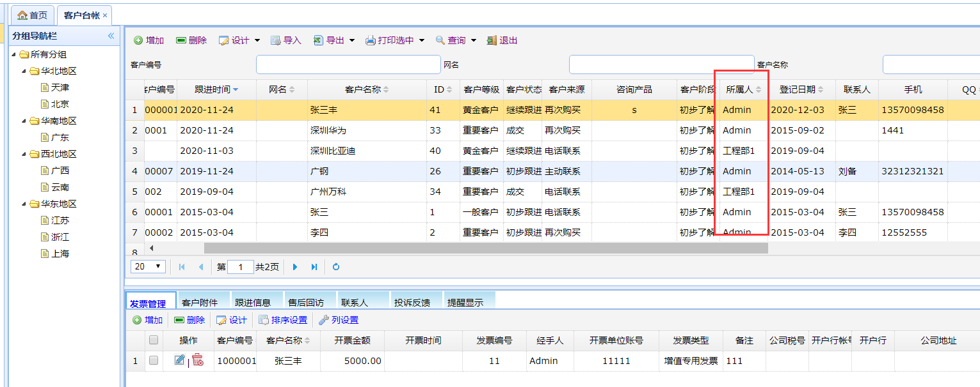Click 删除 in the invoice panel toolbar

[x=189, y=320]
